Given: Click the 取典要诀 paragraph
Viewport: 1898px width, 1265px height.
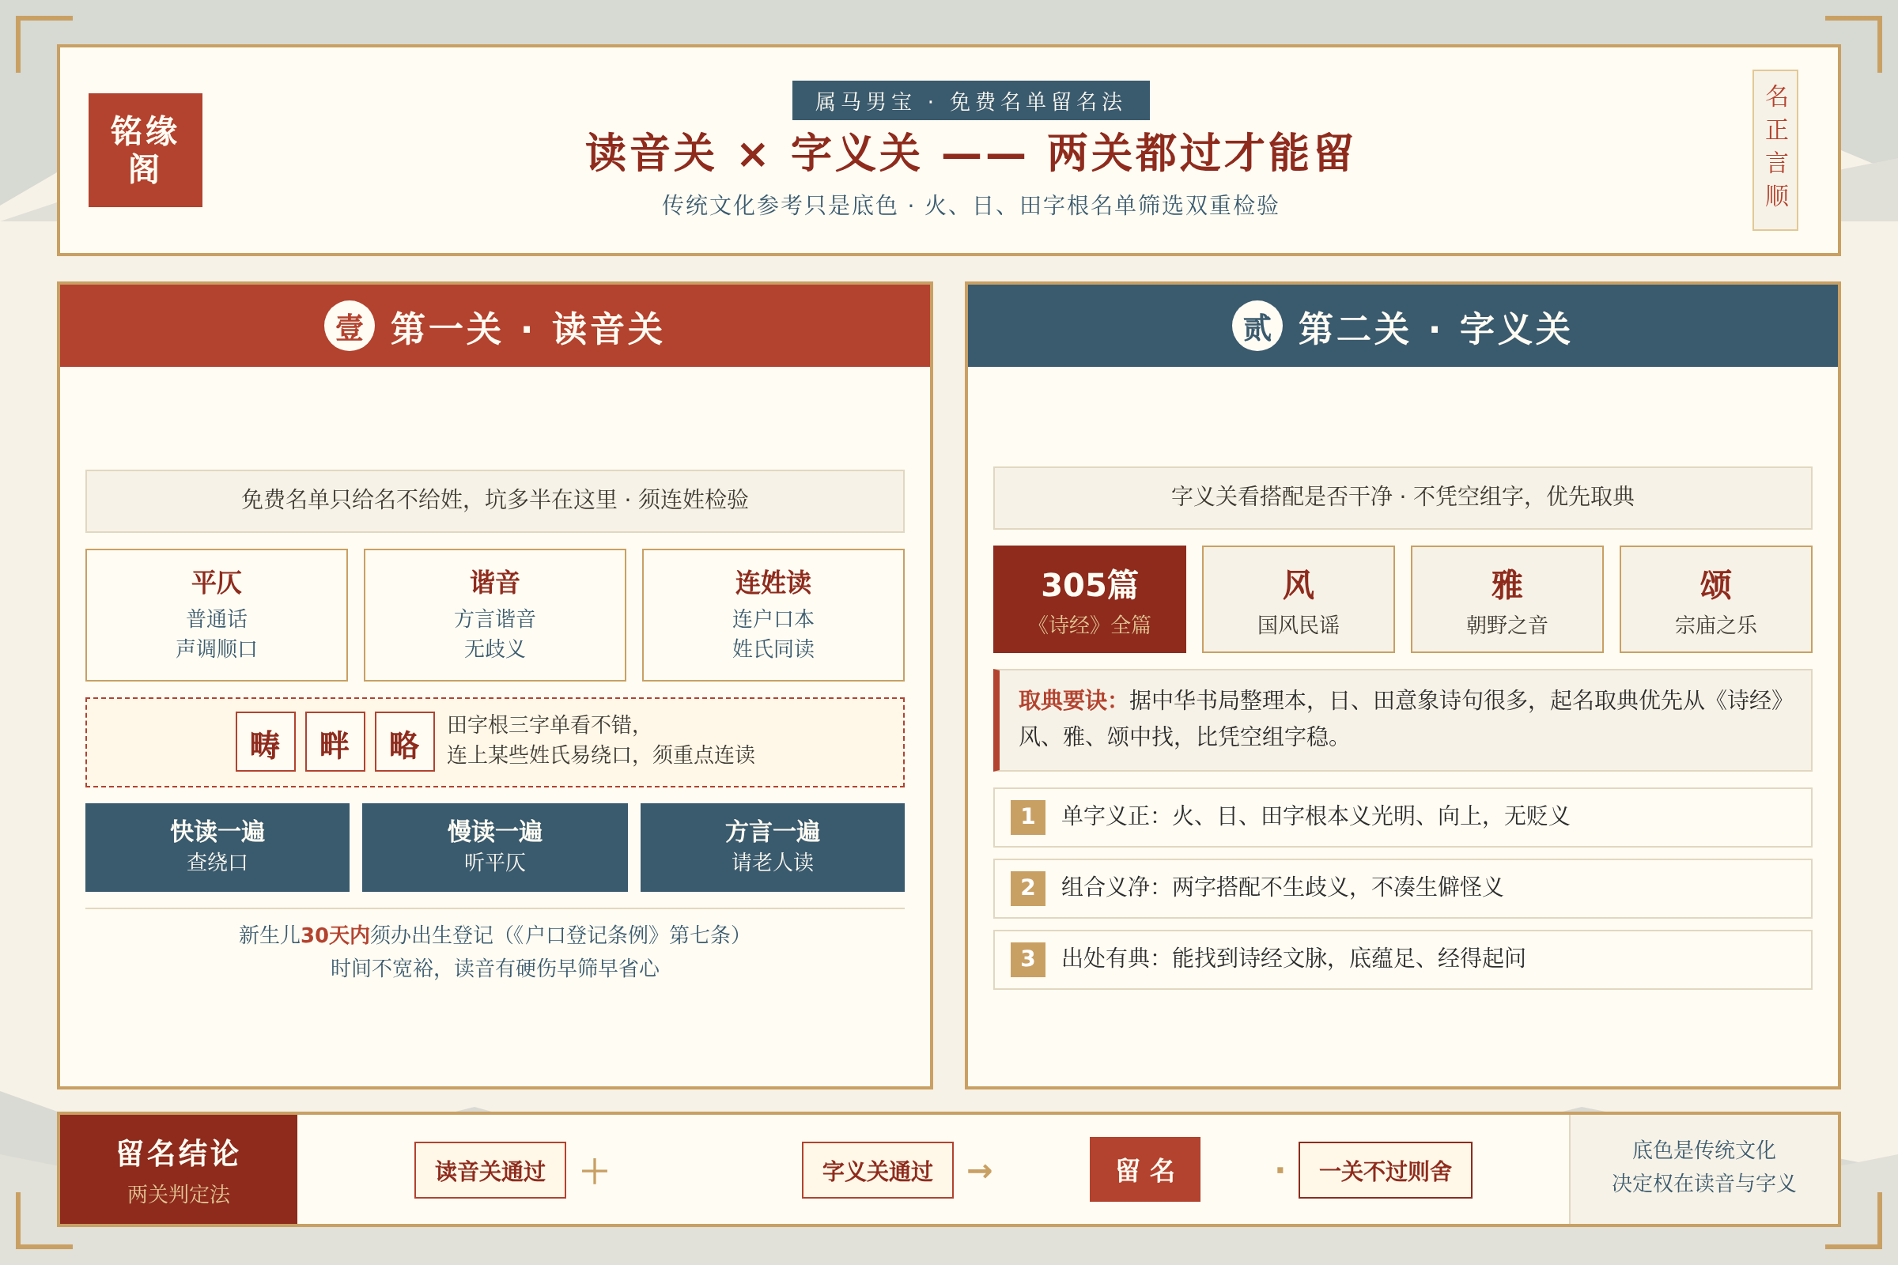Looking at the screenshot, I should point(1402,719).
